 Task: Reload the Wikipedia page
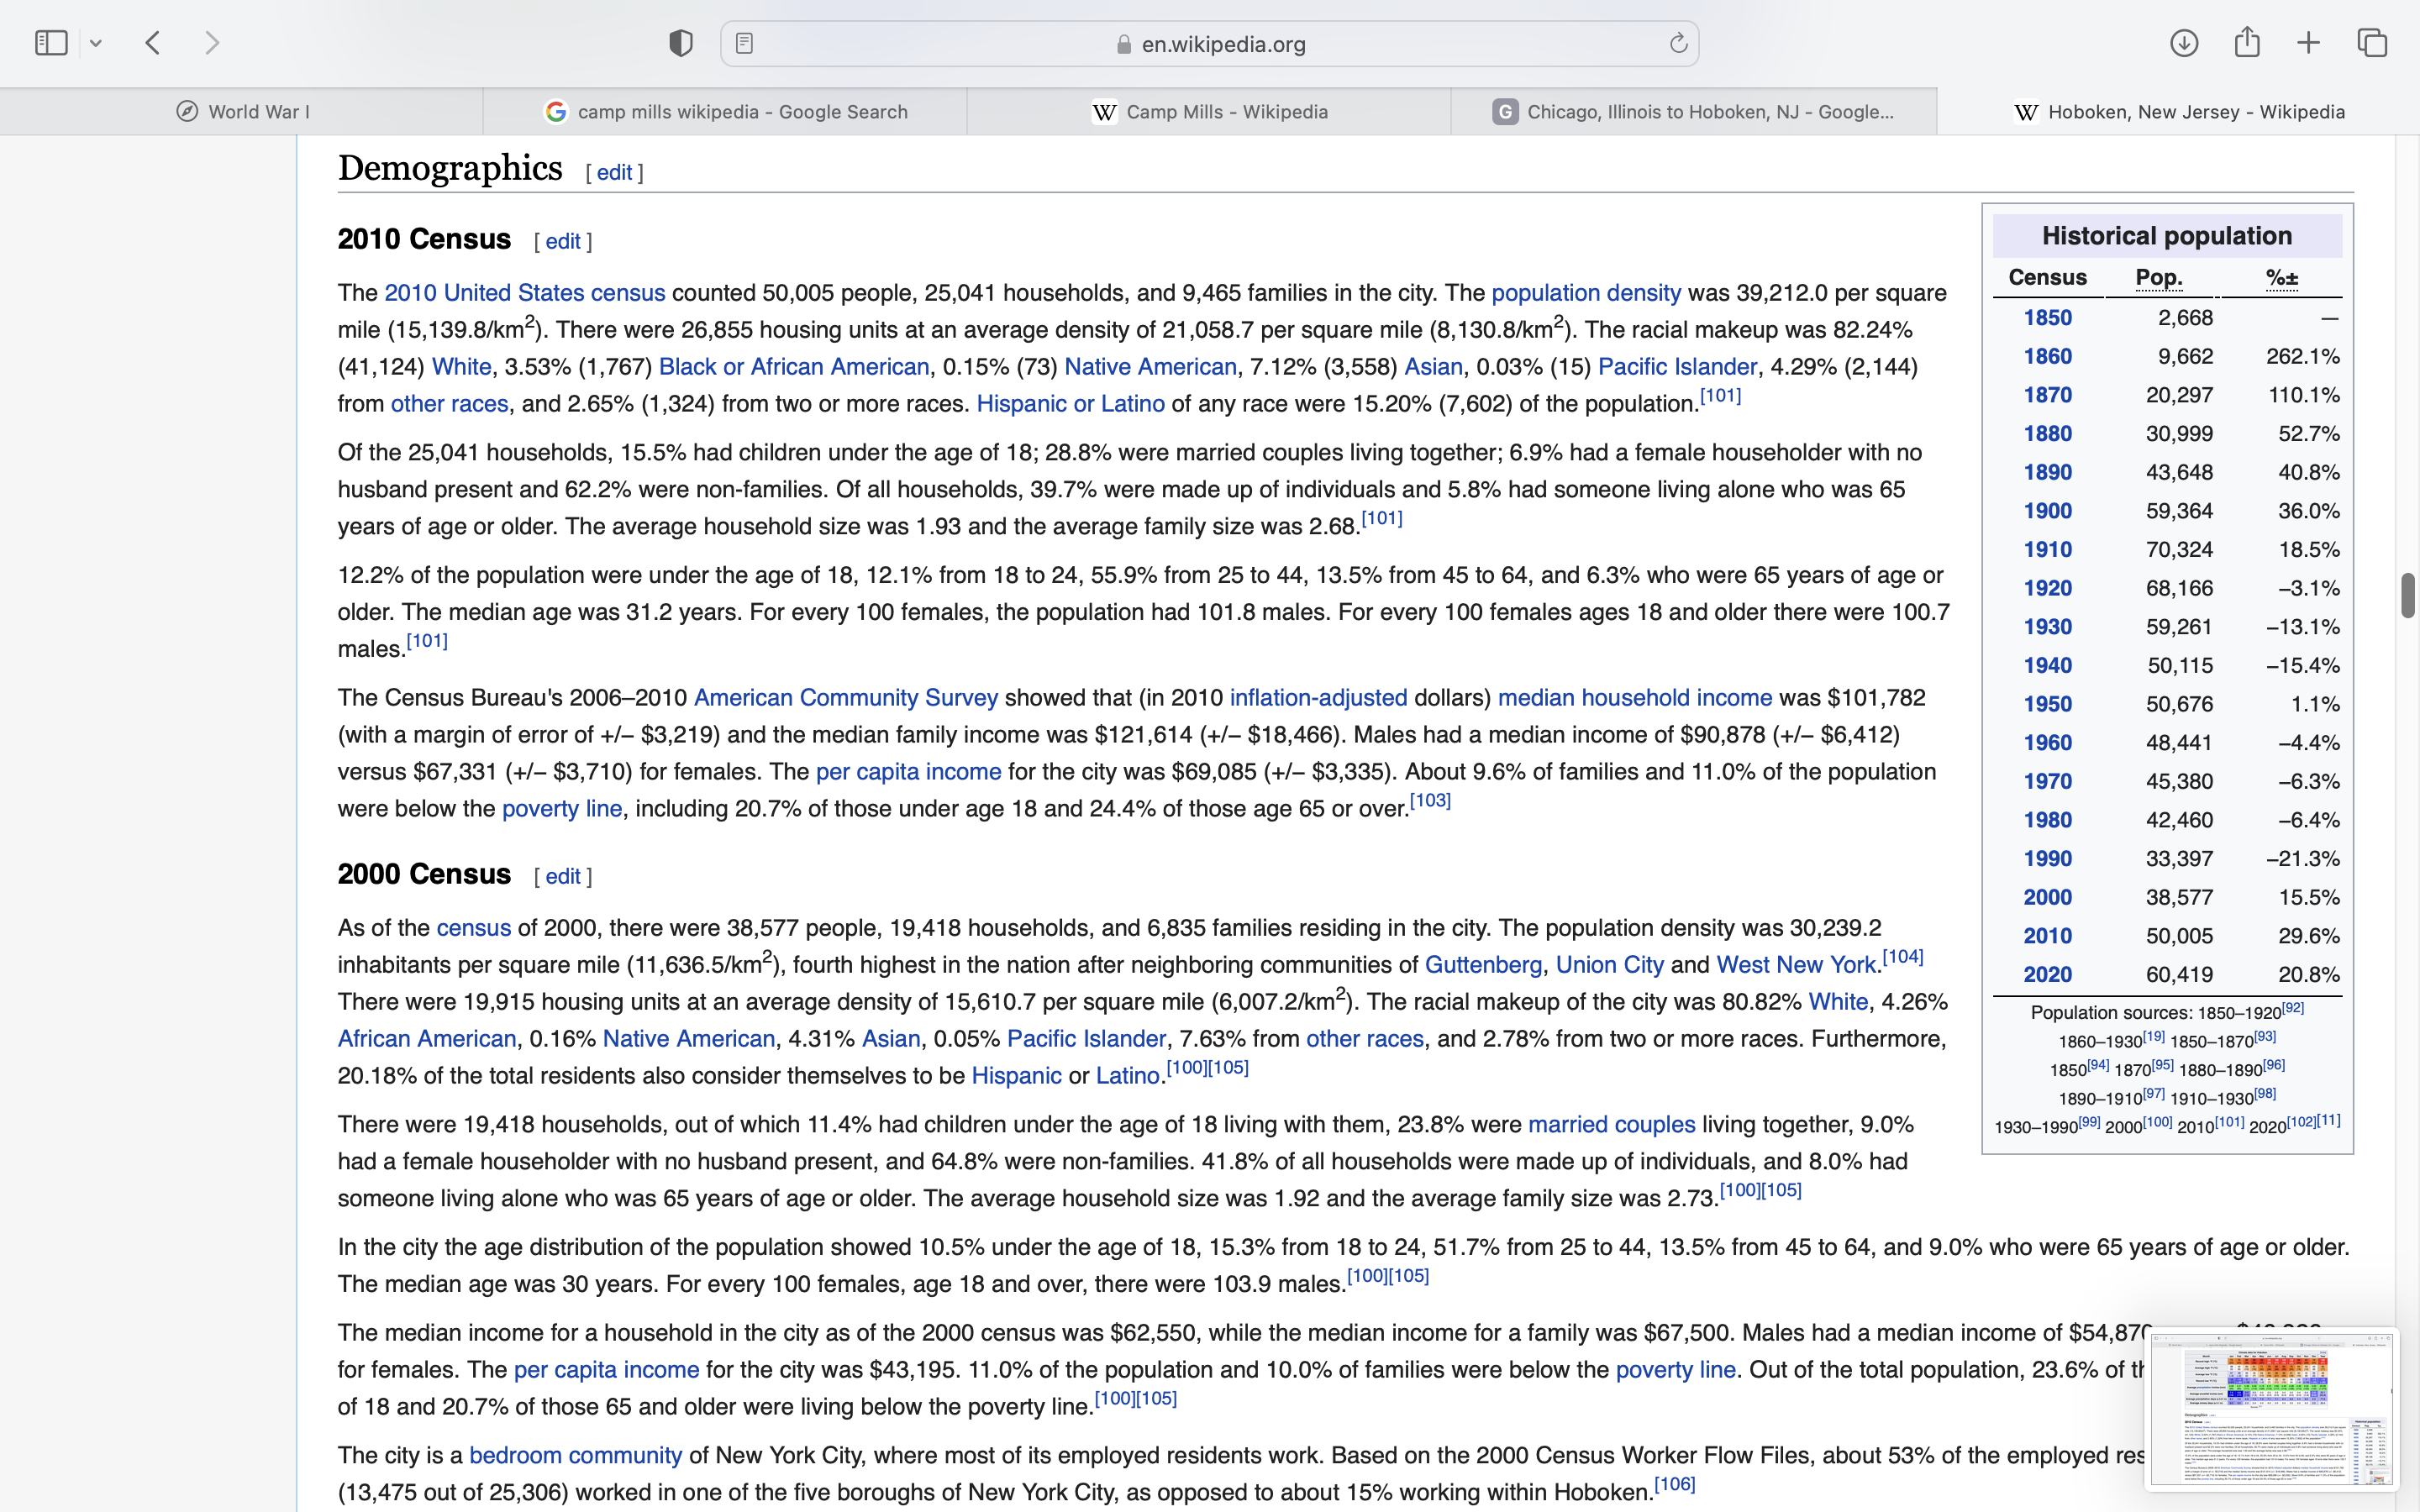pyautogui.click(x=1678, y=43)
